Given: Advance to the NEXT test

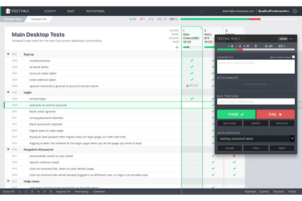Looking at the screenshot, I should tap(282, 148).
